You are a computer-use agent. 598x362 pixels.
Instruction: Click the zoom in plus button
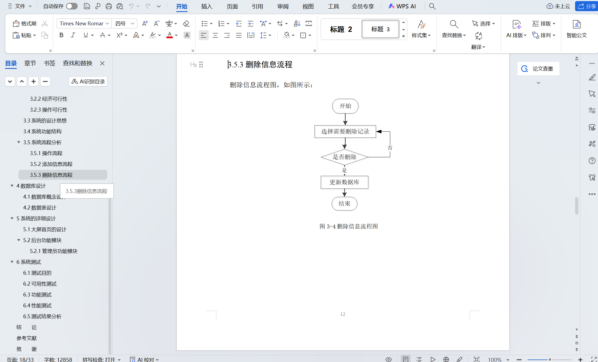point(580,359)
